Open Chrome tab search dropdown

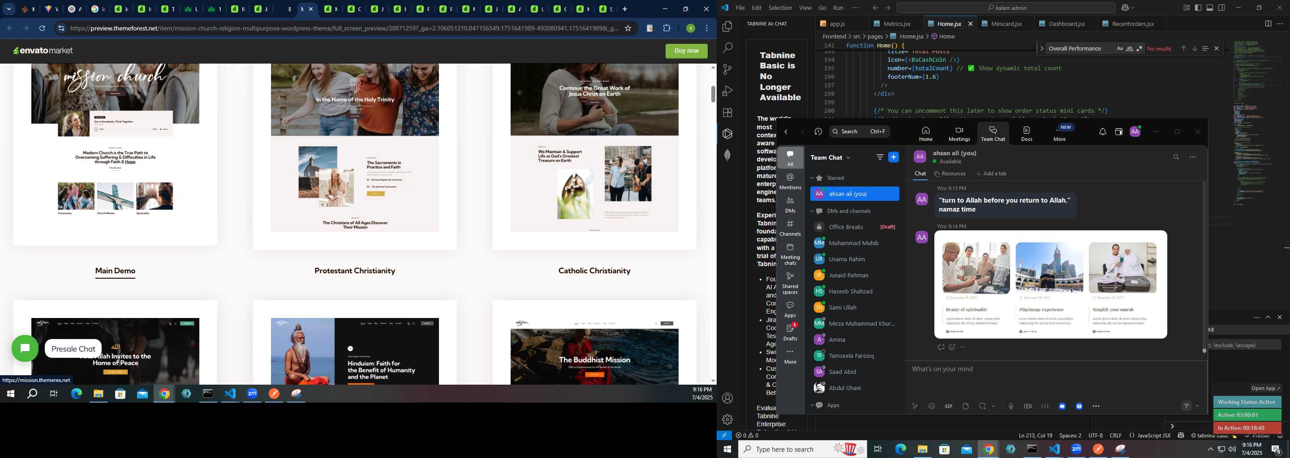9,9
